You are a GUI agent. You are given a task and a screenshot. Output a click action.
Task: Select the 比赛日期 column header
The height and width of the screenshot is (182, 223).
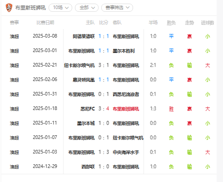(45, 23)
